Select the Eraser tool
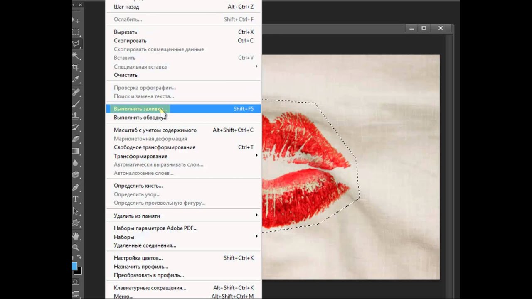532x299 pixels. (x=76, y=139)
